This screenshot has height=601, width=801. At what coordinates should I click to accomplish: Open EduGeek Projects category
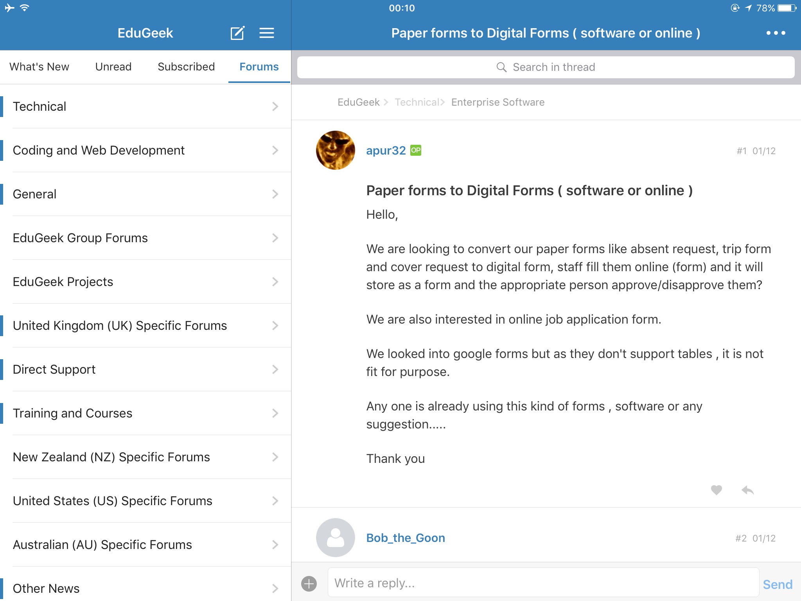pos(145,282)
